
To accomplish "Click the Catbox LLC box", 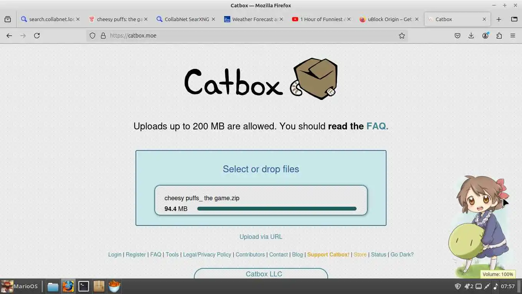I will [261, 273].
